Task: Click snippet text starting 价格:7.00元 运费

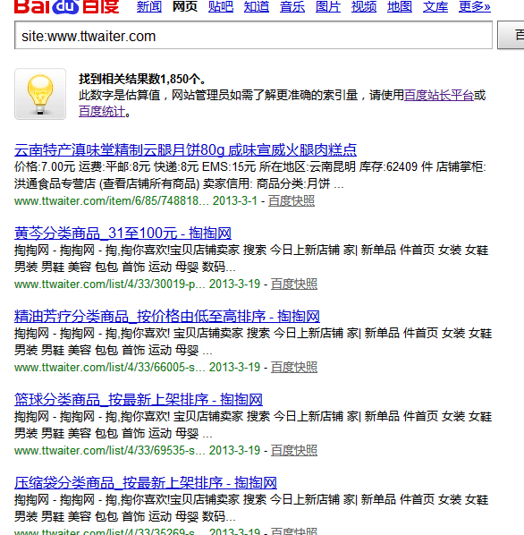Action: click(249, 175)
